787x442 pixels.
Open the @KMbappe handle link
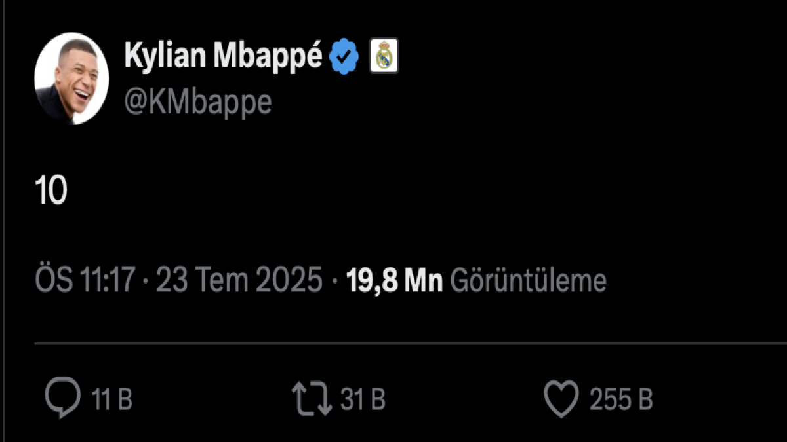[x=197, y=103]
